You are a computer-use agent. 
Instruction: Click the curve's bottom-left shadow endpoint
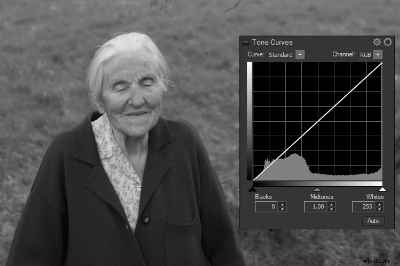point(254,179)
